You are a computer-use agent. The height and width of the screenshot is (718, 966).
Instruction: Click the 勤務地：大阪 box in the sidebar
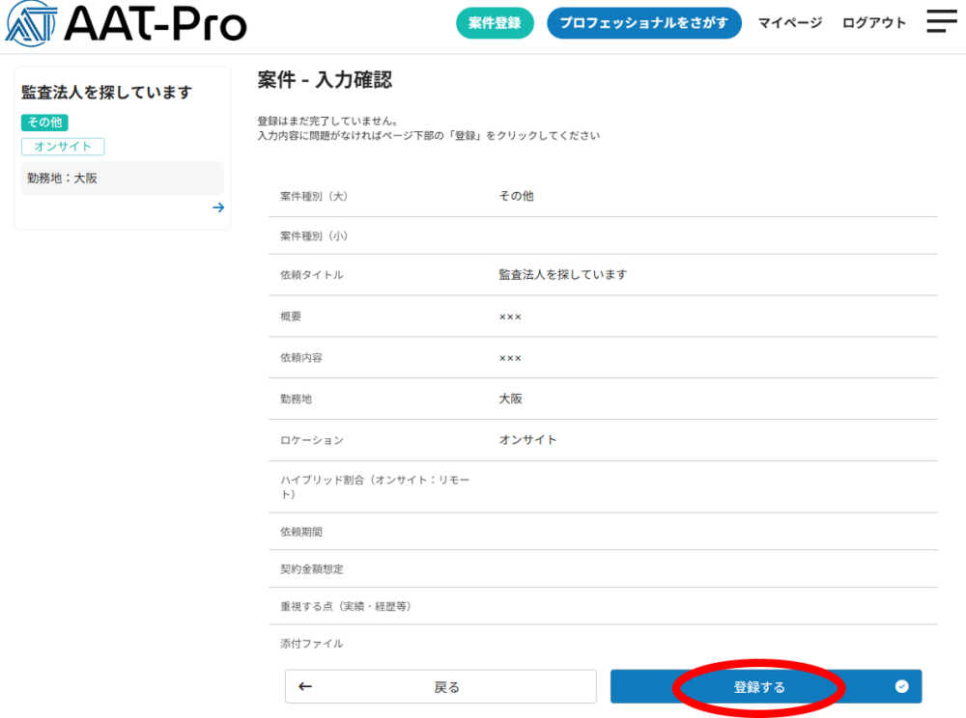click(x=122, y=179)
